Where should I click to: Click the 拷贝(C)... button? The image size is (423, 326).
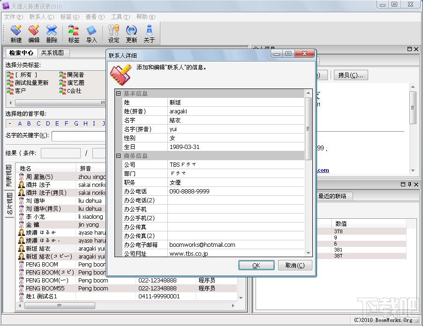pyautogui.click(x=351, y=75)
